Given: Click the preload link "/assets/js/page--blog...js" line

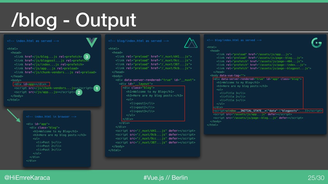Looking at the screenshot, I should 260,58.
